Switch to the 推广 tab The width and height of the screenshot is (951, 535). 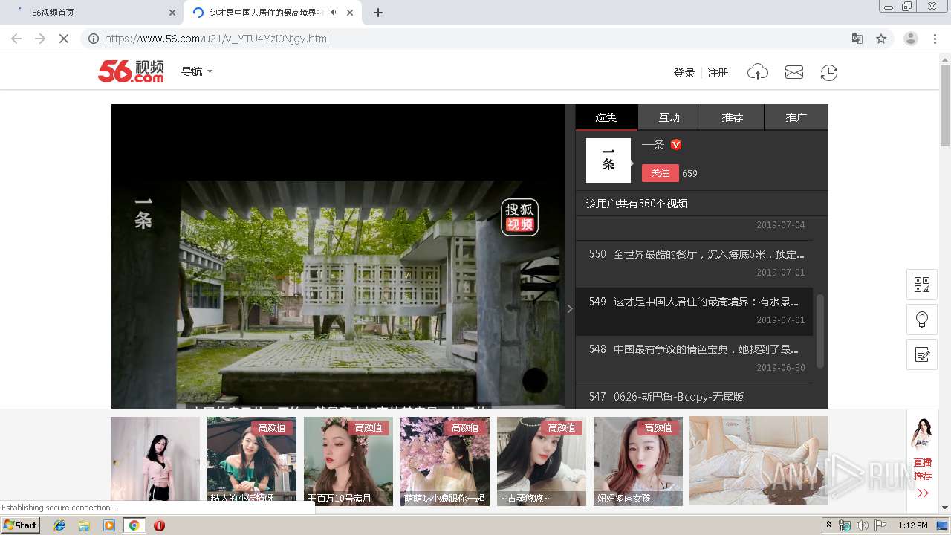pyautogui.click(x=796, y=117)
